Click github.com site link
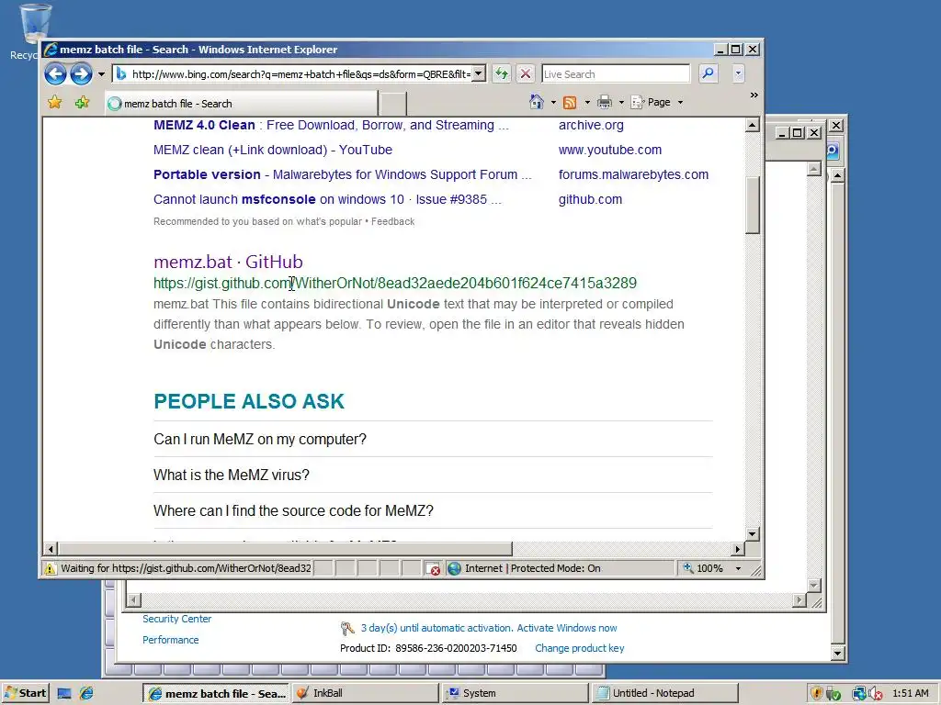This screenshot has height=705, width=941. click(x=590, y=199)
